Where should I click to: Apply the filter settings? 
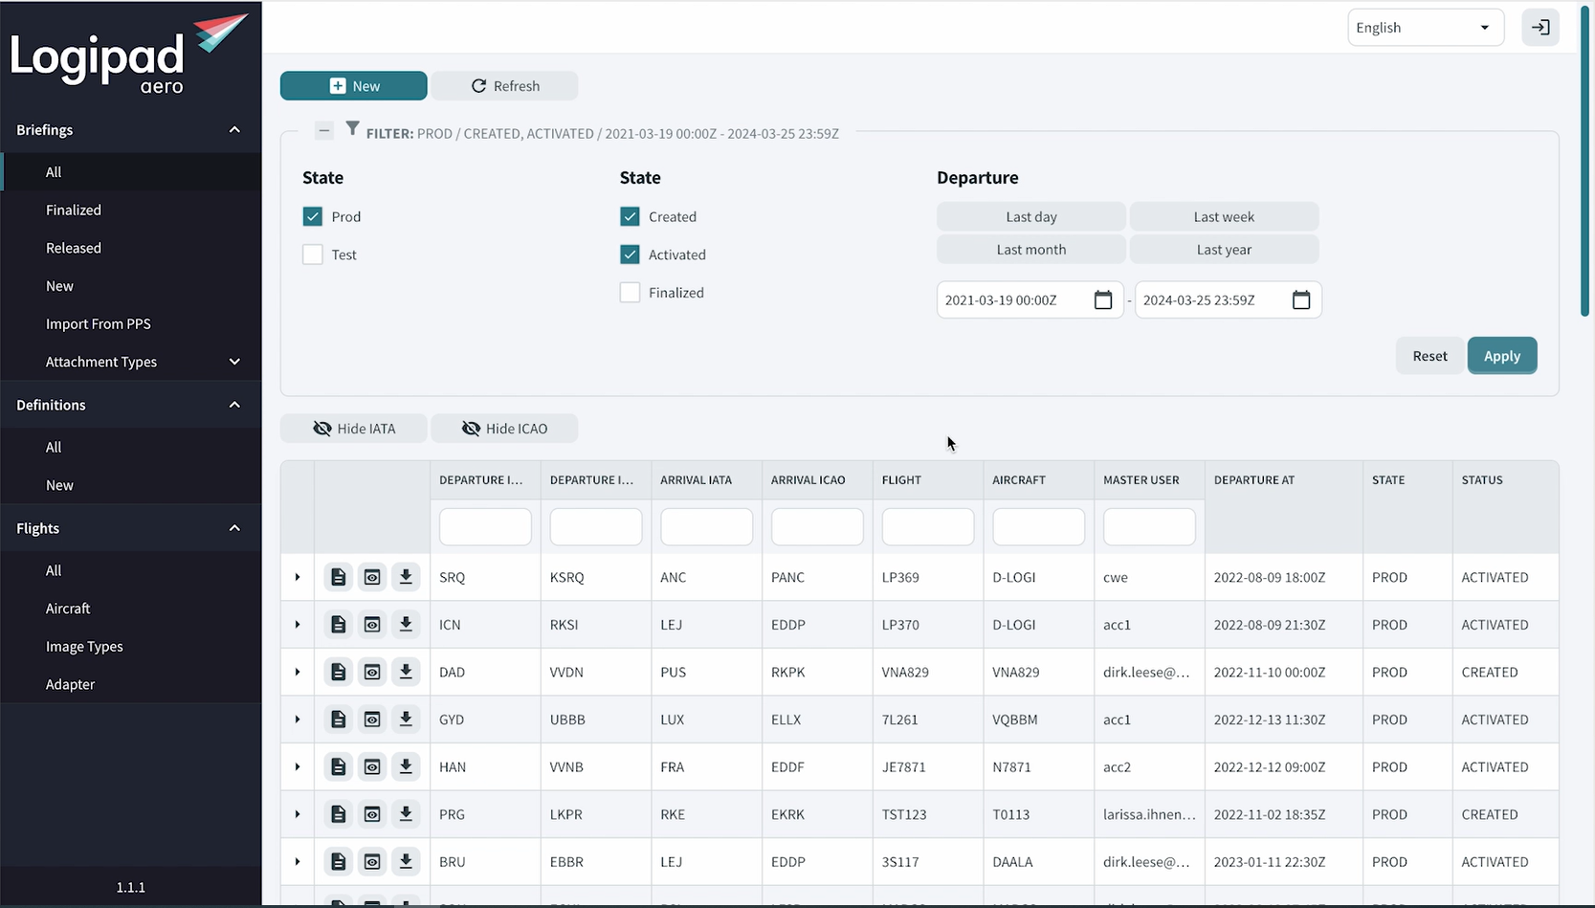click(1502, 356)
